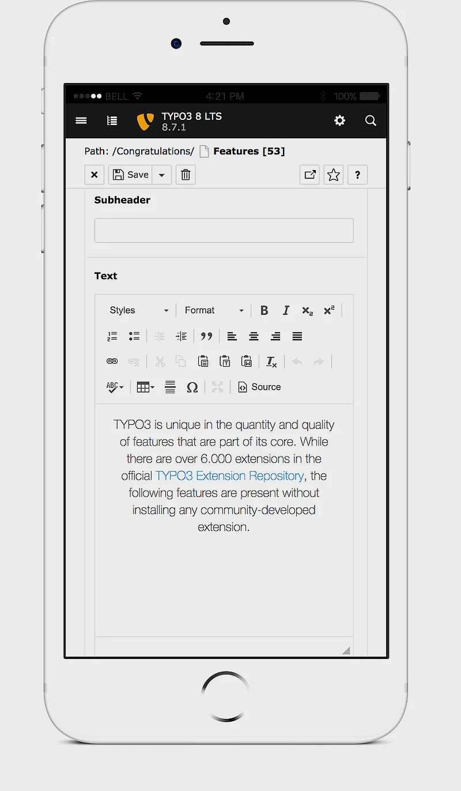The image size is (461, 791).
Task: Follow the TYPO3 Extension Repository link
Action: point(229,476)
